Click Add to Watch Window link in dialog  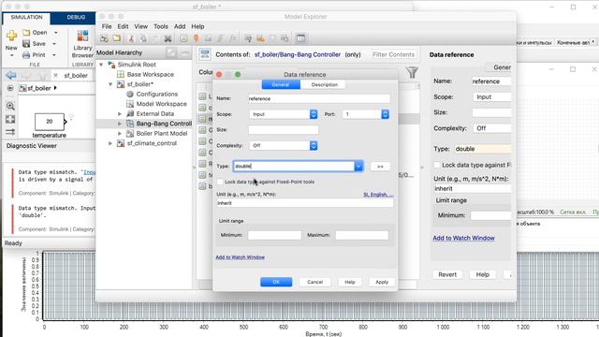click(240, 257)
